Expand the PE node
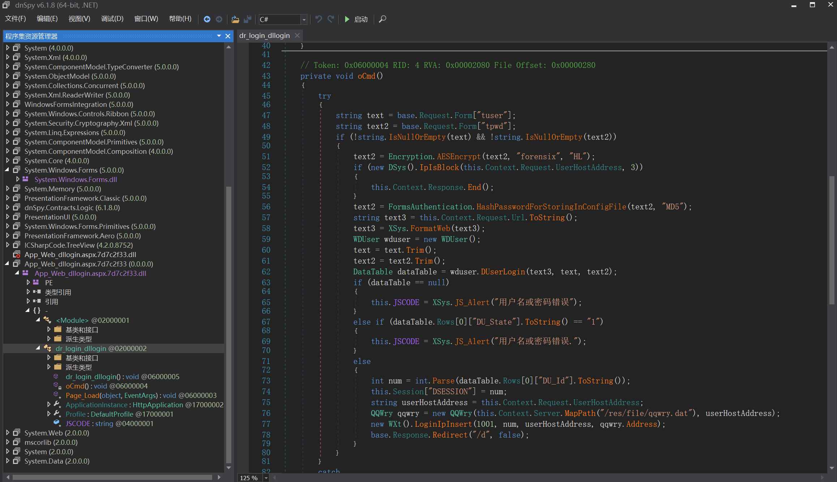This screenshot has width=837, height=482. 28,282
